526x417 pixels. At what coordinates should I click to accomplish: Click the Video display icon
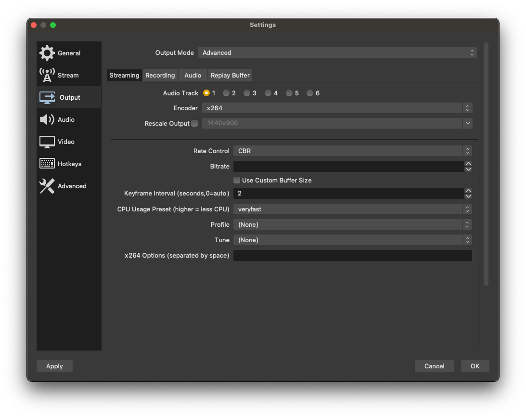(x=47, y=142)
